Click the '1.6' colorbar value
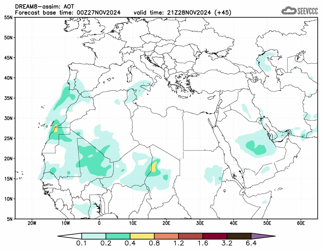Image resolution: width=322 pixels, height=250 pixels. (x=203, y=243)
